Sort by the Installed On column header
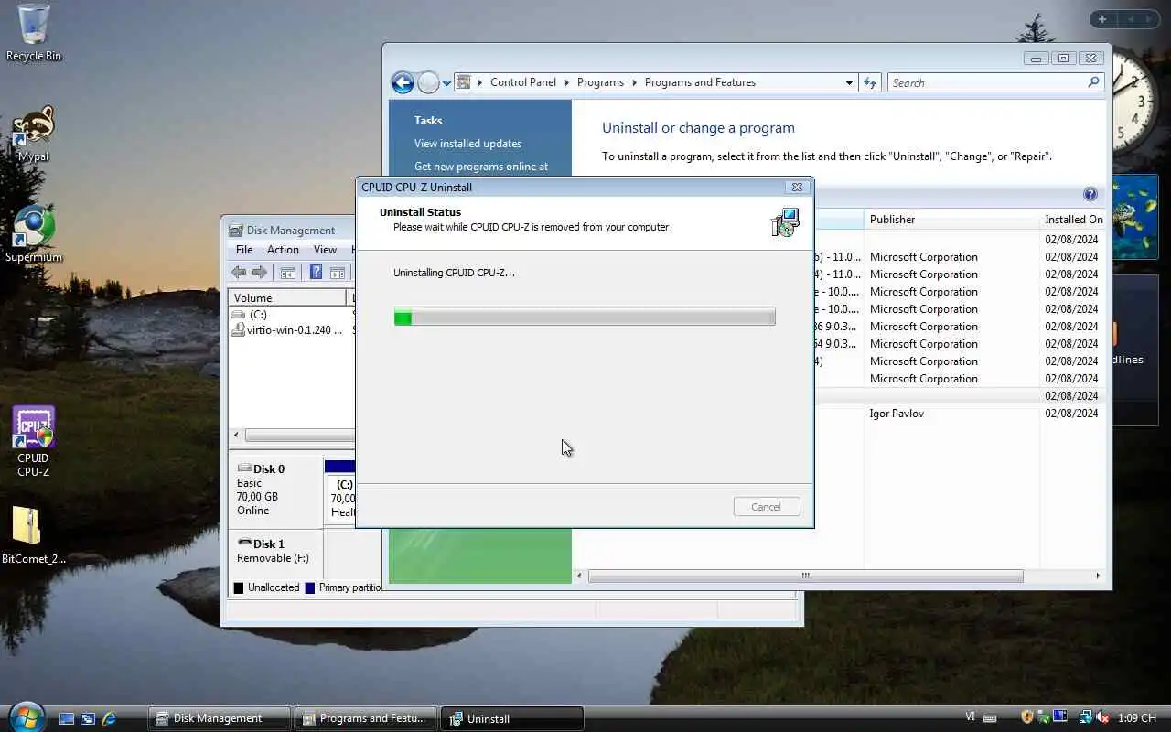1171x732 pixels. click(x=1074, y=220)
